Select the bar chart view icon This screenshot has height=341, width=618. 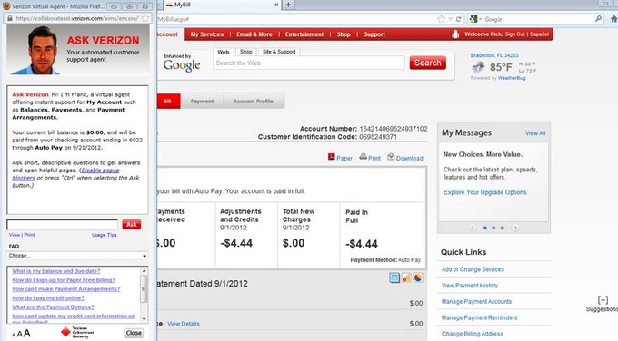[406, 278]
